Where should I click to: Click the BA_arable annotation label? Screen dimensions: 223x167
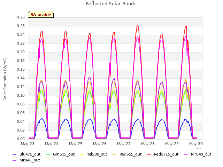pos(41,15)
